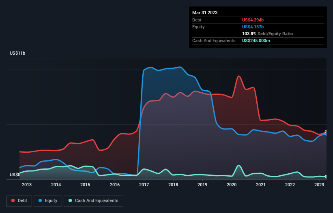
Task: Click the blue Equity legend dot
Action: [x=40, y=200]
